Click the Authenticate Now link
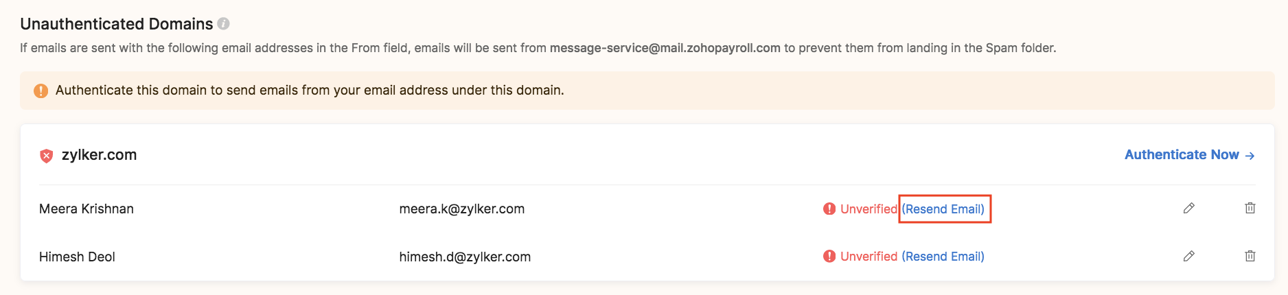1288x295 pixels. tap(1182, 155)
